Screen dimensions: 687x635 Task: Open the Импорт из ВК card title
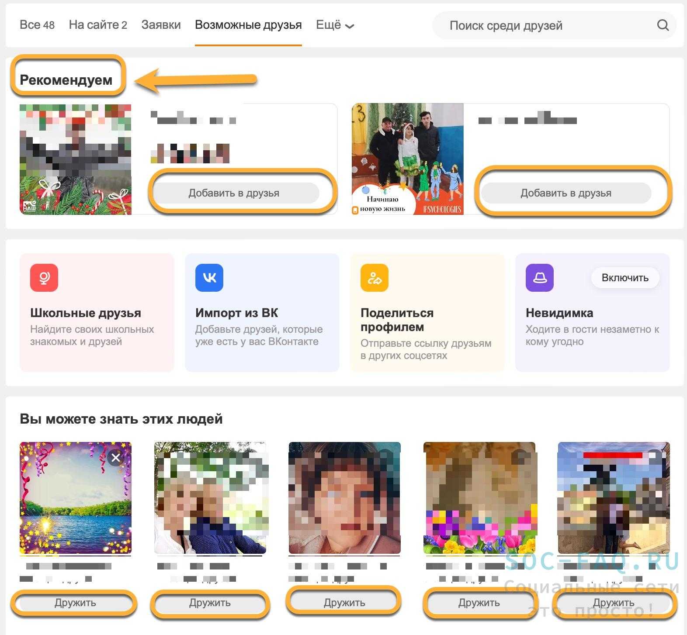pyautogui.click(x=236, y=313)
